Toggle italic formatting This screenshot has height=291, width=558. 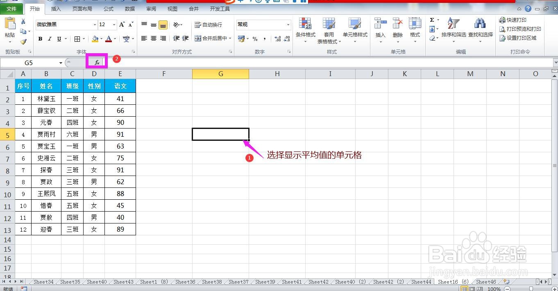[50, 39]
